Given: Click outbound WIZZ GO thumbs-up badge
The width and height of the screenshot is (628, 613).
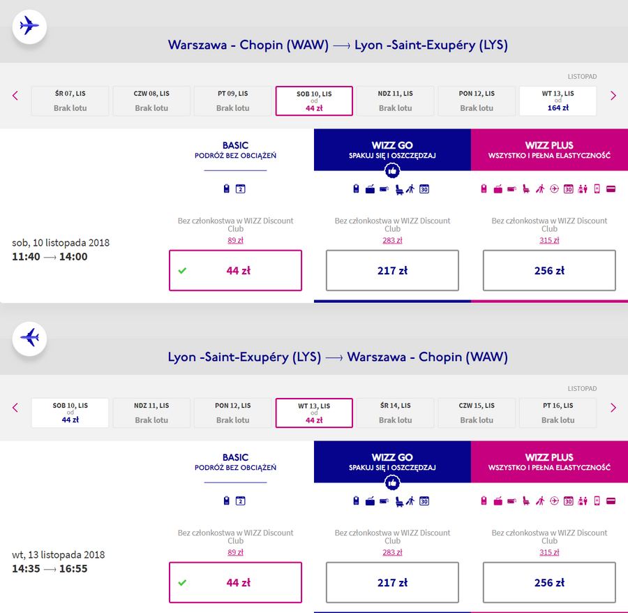Looking at the screenshot, I should (392, 170).
